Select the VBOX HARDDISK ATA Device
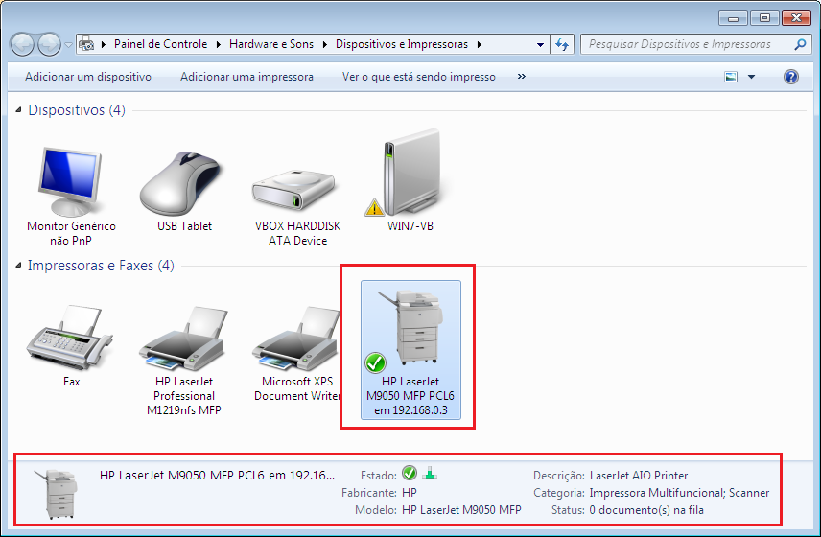 (x=297, y=207)
